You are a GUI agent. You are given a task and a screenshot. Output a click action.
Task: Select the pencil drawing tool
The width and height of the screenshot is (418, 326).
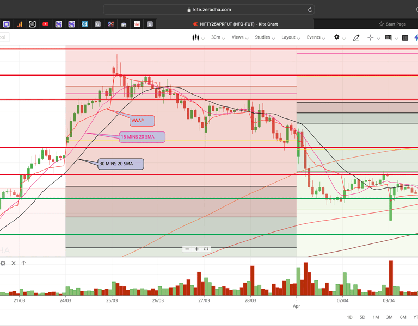pyautogui.click(x=356, y=38)
